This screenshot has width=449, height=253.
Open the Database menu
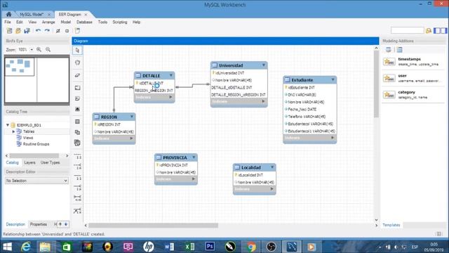84,22
